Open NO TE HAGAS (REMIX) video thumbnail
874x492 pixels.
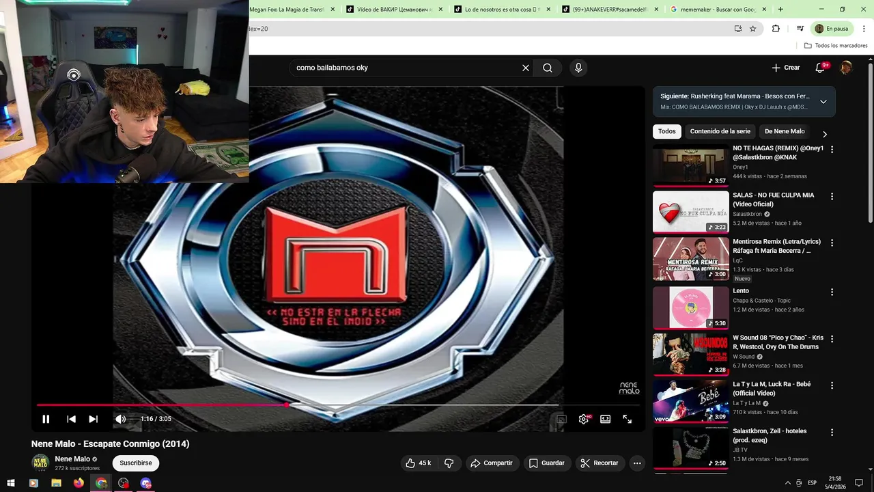pyautogui.click(x=691, y=165)
